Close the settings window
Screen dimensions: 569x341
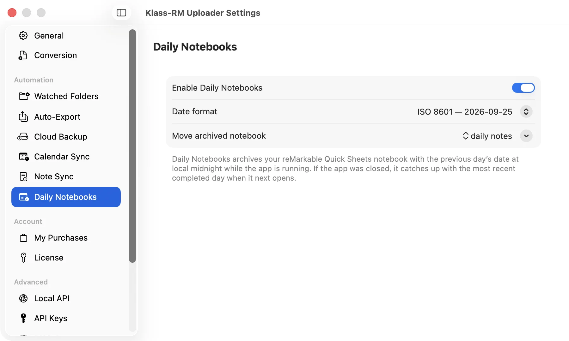(12, 13)
